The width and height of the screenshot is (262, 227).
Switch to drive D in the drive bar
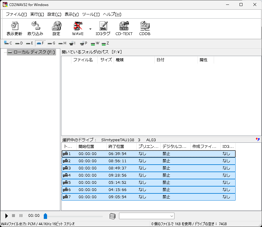18,43
